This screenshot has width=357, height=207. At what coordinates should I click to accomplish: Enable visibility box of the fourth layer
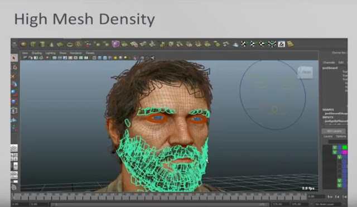[x=339, y=162]
